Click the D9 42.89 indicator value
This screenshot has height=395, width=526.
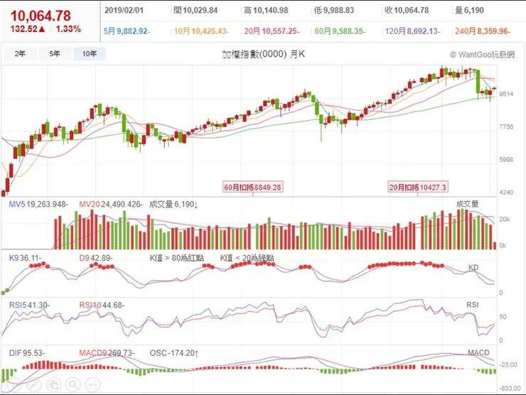coord(96,258)
